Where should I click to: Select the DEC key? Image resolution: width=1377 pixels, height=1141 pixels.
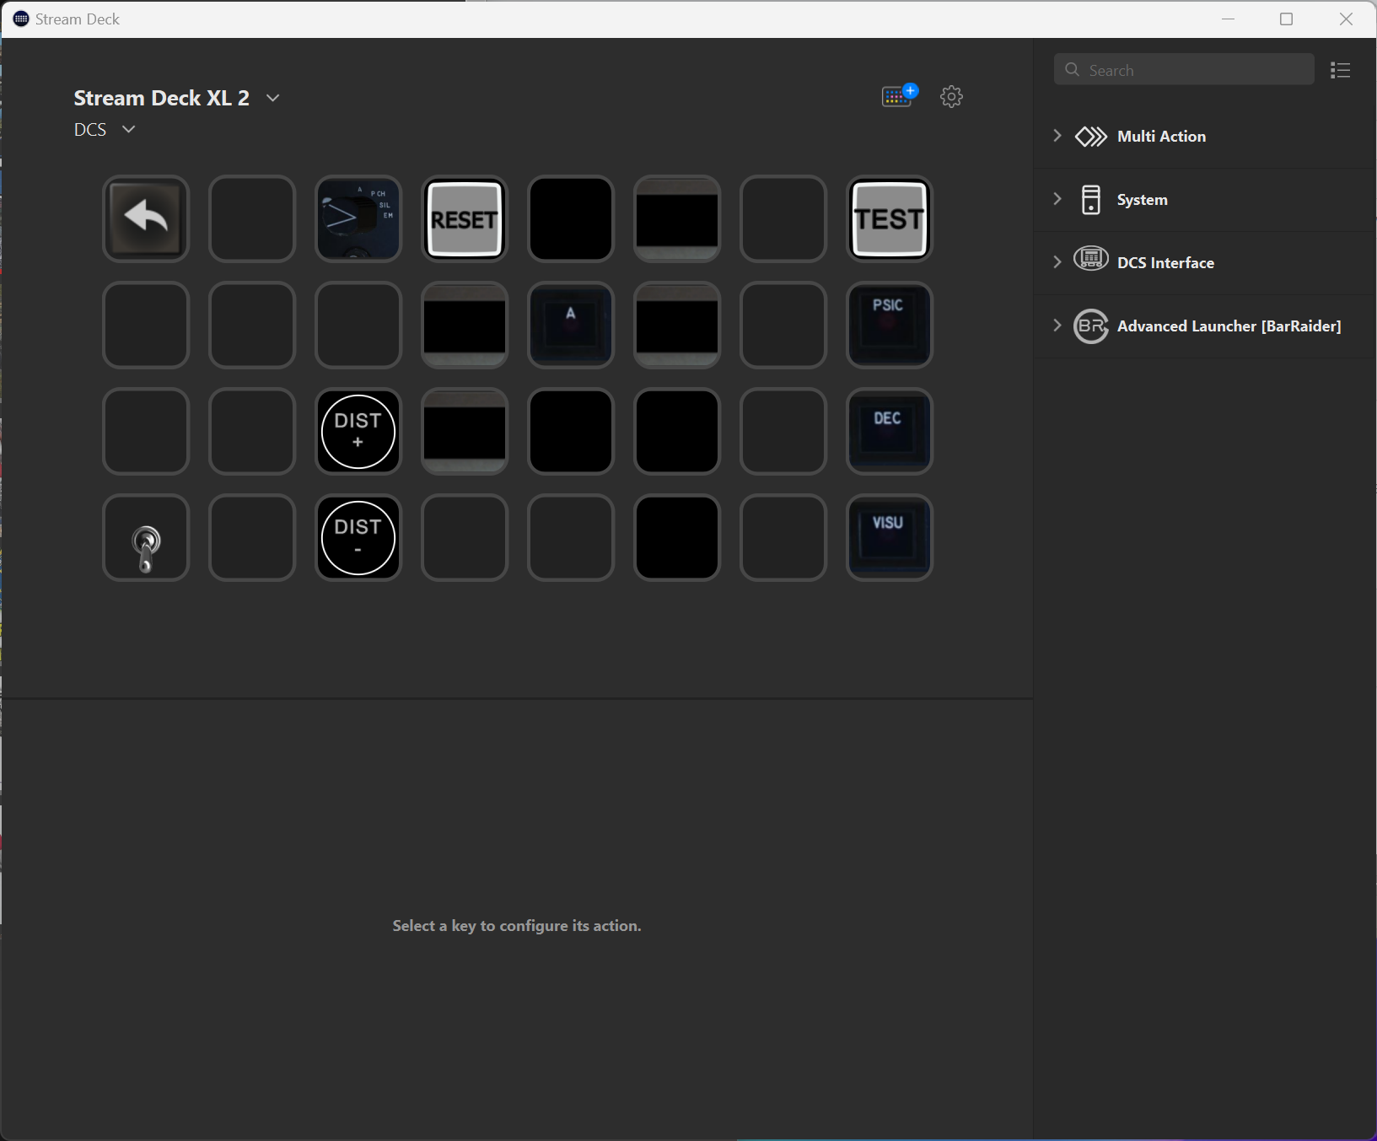[889, 432]
